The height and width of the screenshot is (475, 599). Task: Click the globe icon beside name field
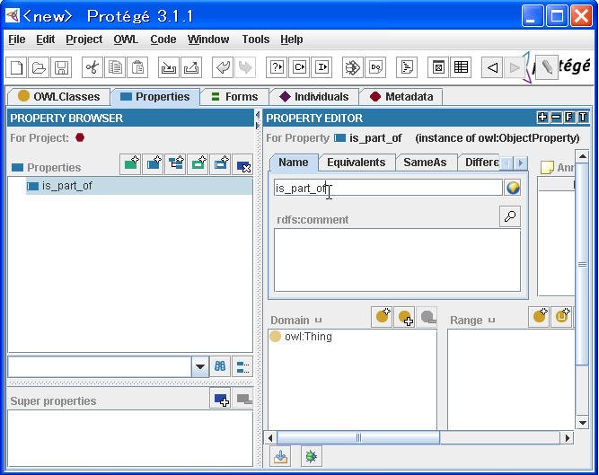513,188
